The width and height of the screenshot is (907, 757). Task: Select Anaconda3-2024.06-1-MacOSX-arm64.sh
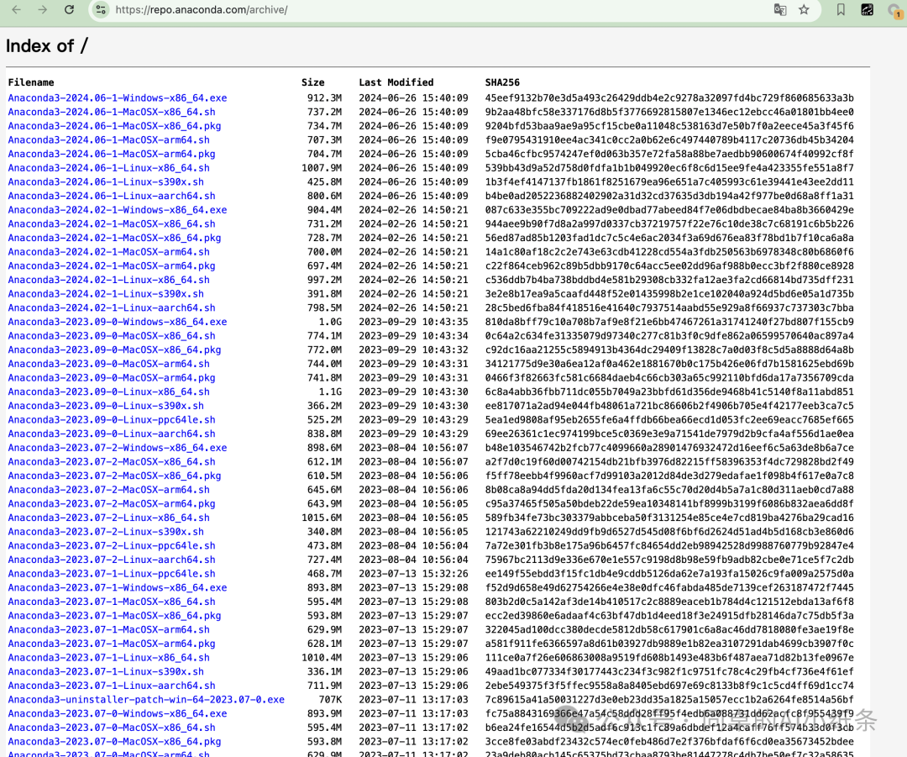pyautogui.click(x=108, y=139)
